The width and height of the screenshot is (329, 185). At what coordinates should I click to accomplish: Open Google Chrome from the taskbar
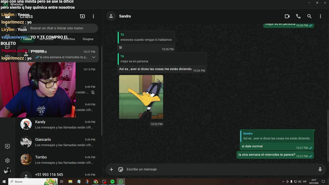[x=96, y=182]
